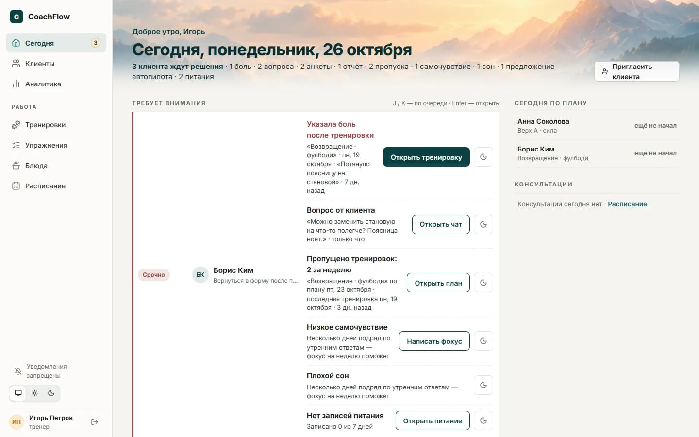Snooze the Вопрос от клиента item
This screenshot has width=699, height=437.
click(x=483, y=224)
